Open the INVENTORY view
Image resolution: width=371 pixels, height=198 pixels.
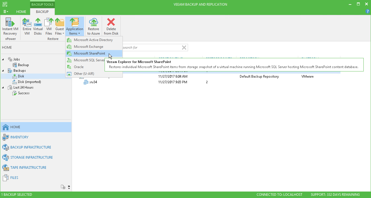coord(36,137)
